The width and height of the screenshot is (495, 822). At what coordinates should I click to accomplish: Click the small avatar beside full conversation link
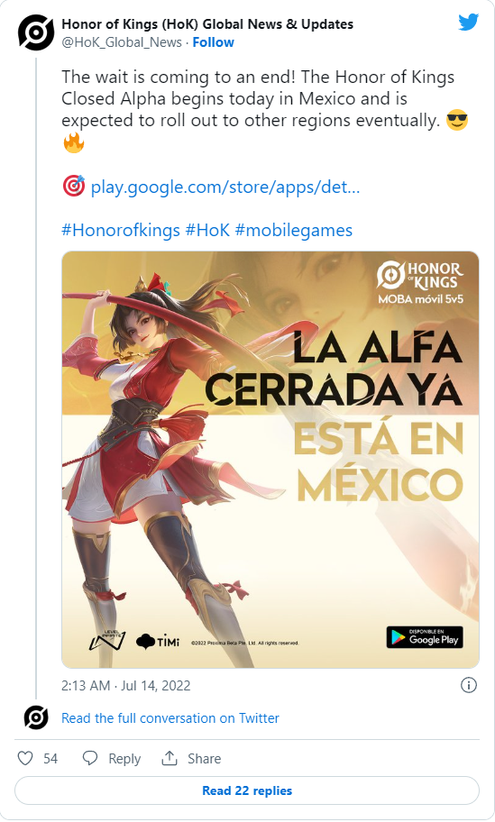36,717
